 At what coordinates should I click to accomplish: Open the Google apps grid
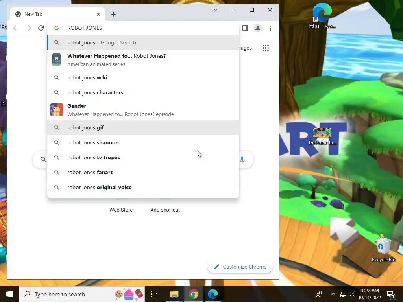click(266, 48)
